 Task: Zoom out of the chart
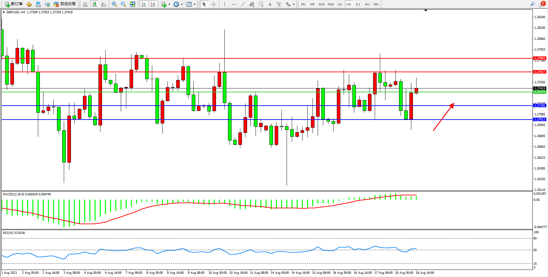(123, 4)
